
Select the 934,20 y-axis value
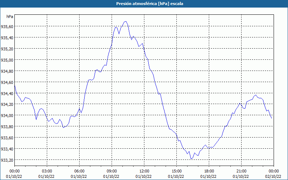click(7, 104)
